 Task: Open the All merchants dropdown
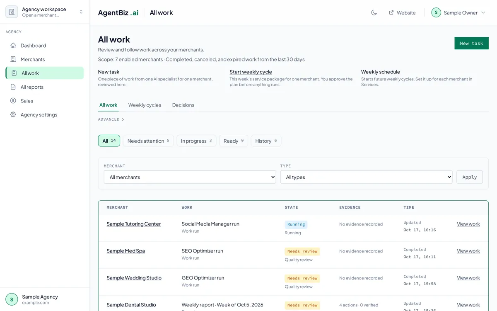point(190,177)
